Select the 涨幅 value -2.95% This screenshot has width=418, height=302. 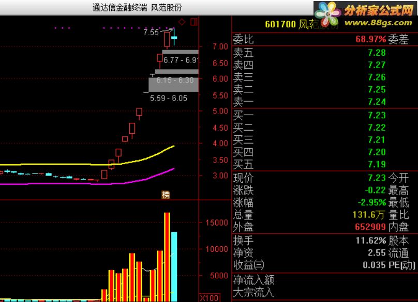[x=372, y=202]
